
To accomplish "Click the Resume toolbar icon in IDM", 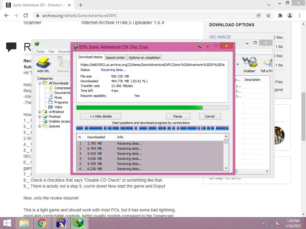I will click(63, 65).
